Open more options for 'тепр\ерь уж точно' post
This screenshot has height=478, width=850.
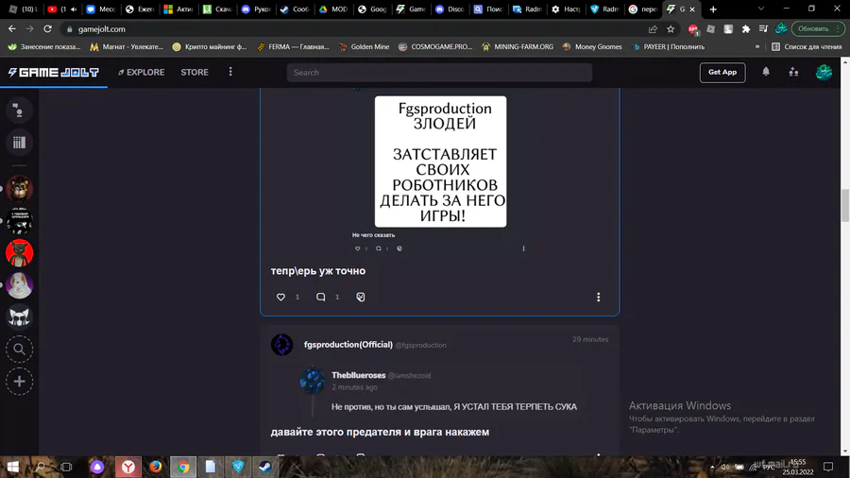coord(599,297)
